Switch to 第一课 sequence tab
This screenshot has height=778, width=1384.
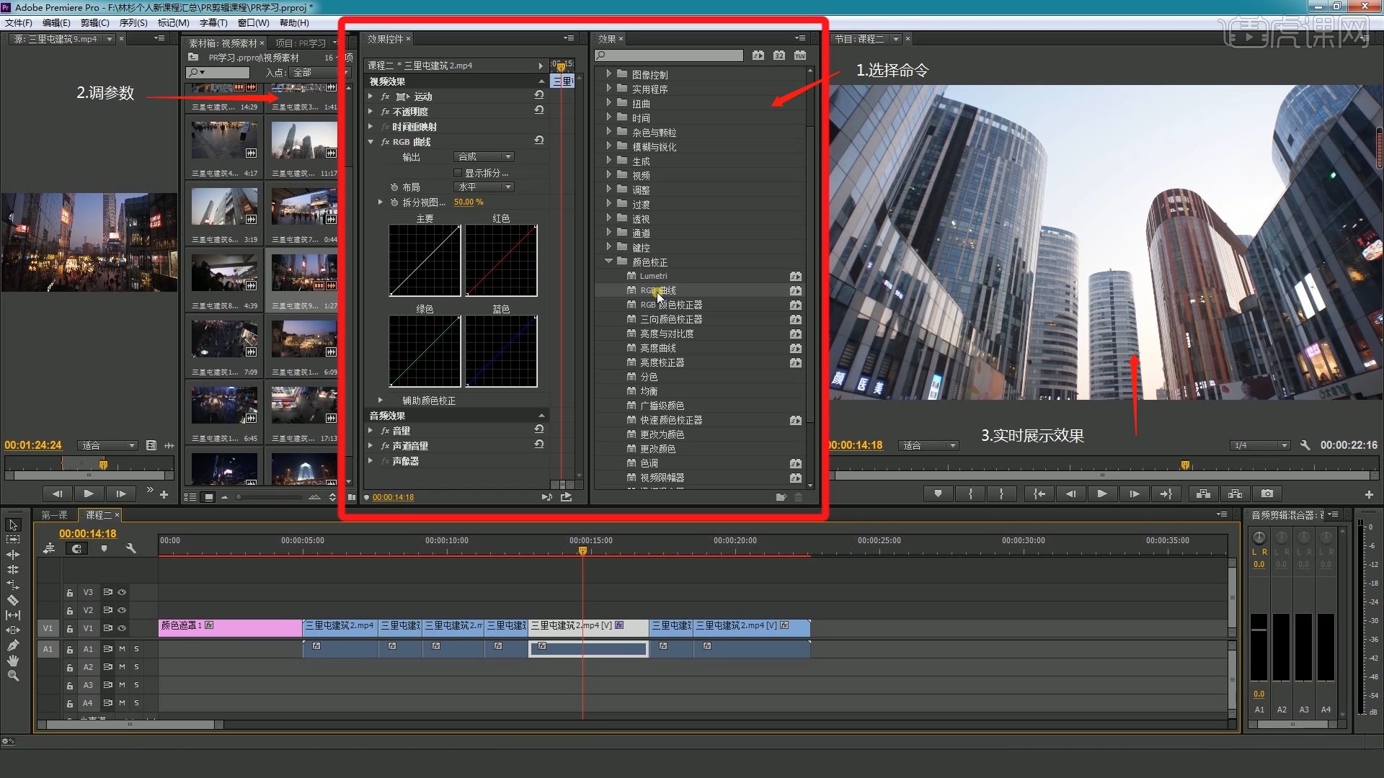point(55,515)
